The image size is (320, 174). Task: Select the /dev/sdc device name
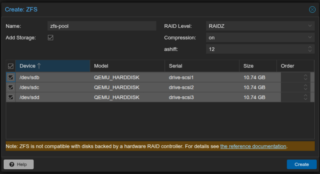pos(29,87)
